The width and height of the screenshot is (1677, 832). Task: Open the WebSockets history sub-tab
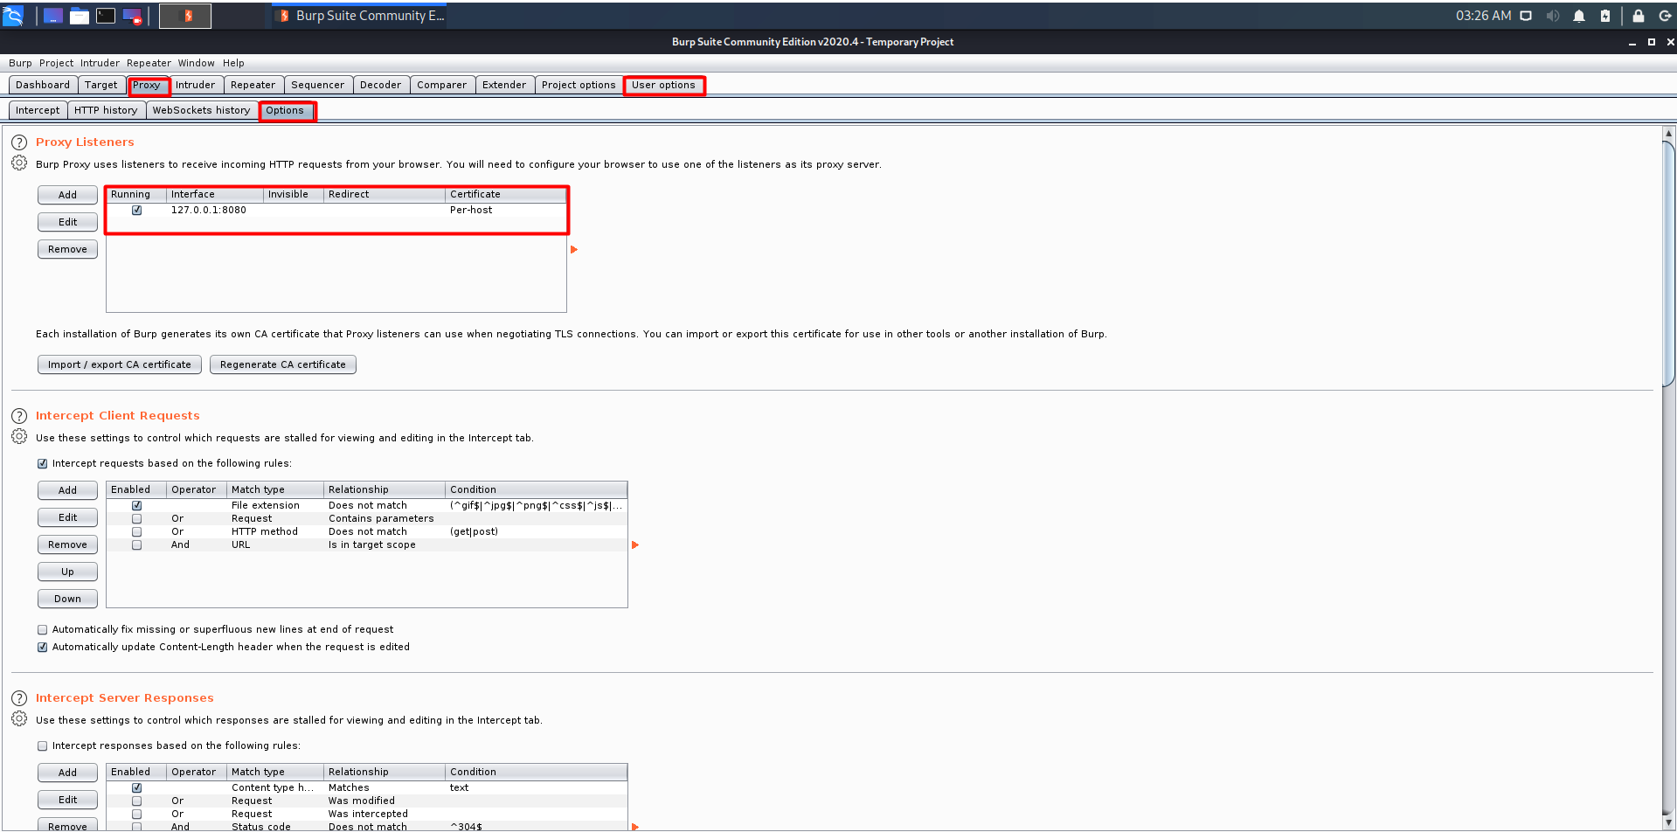[202, 110]
